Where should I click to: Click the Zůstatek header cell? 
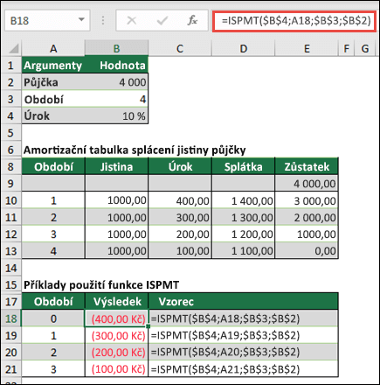tap(307, 166)
